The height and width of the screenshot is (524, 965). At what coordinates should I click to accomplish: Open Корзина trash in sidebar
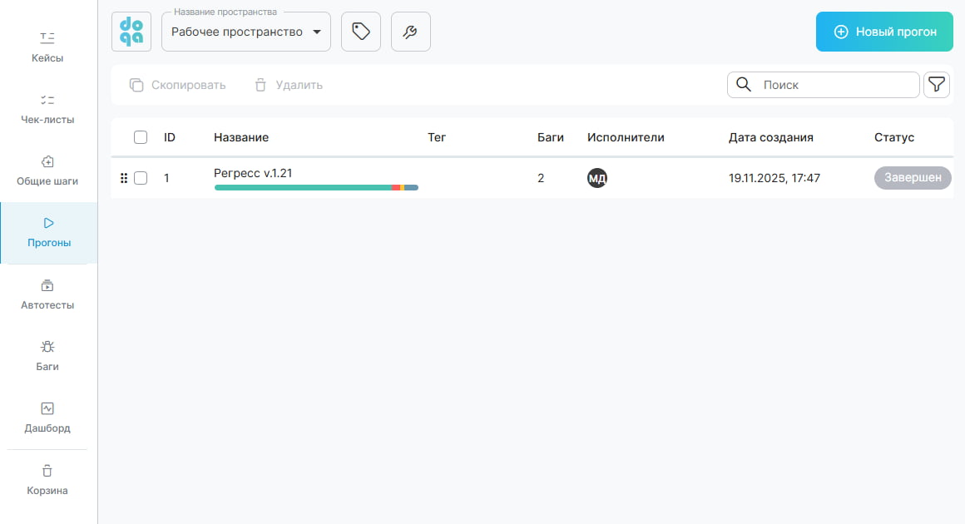(47, 479)
